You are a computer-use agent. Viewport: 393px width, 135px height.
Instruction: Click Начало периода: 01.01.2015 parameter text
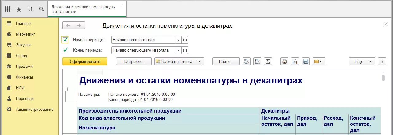point(142,94)
